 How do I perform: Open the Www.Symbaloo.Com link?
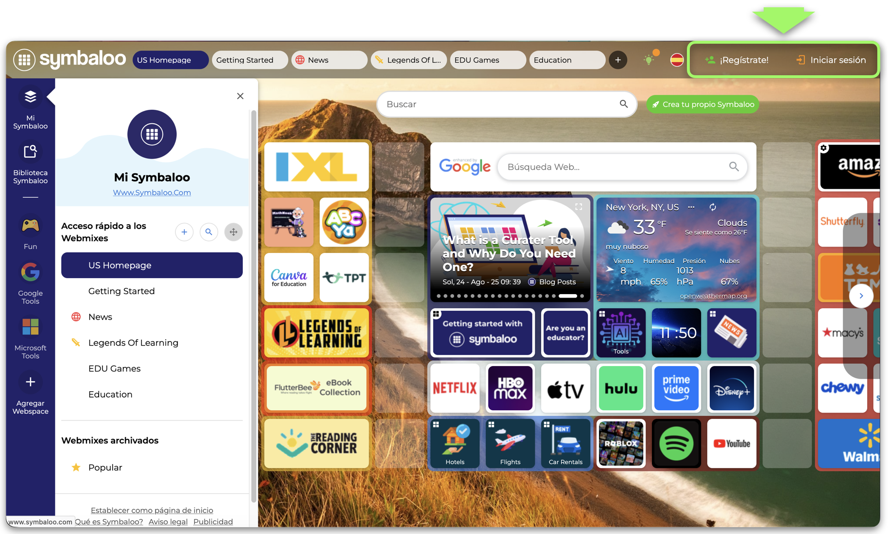[x=152, y=193]
